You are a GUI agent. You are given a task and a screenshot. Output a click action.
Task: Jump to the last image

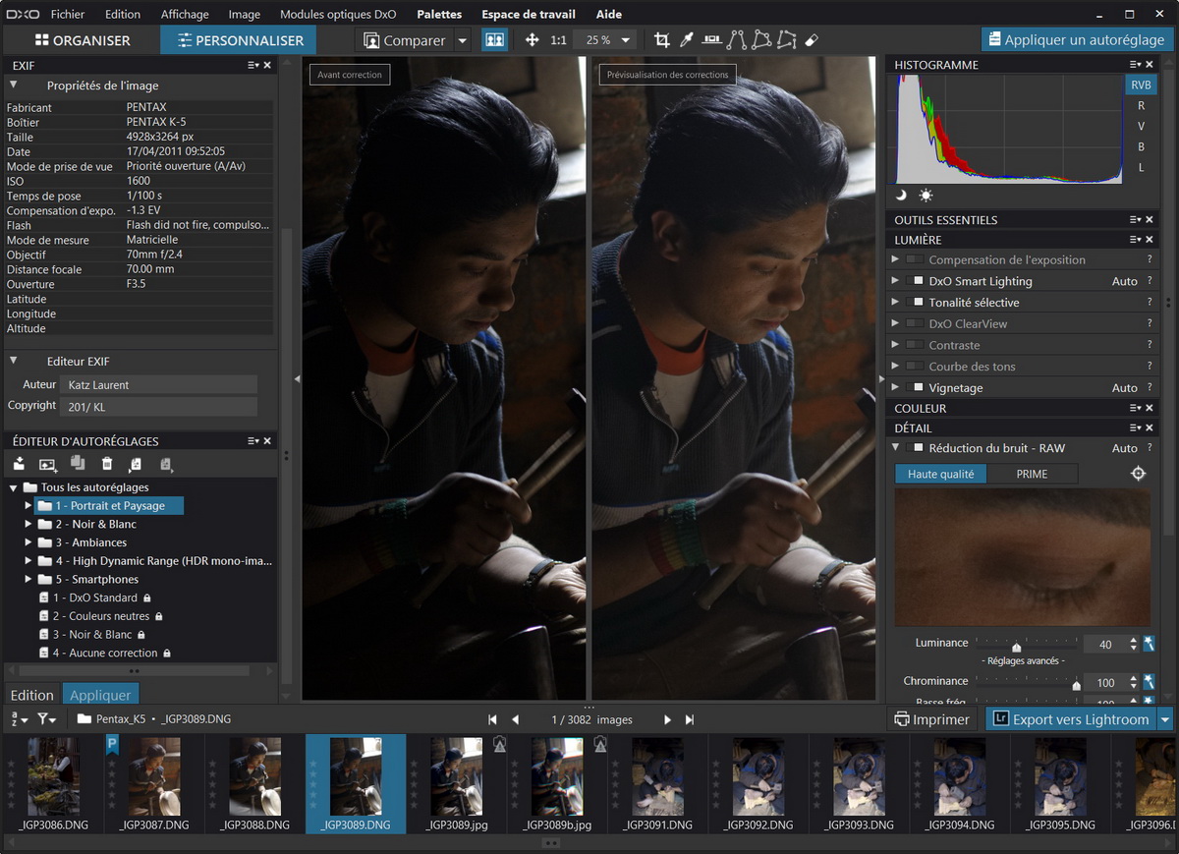[690, 719]
